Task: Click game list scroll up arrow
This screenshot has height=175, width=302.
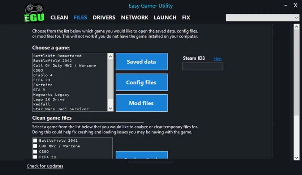Action: point(111,56)
